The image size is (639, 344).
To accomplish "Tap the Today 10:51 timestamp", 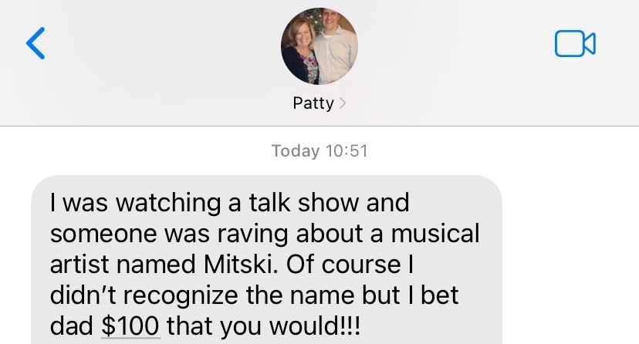I will [x=319, y=151].
